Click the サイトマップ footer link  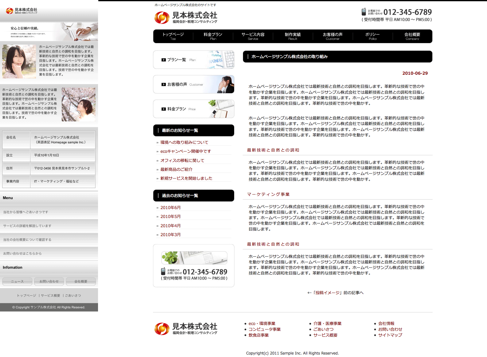click(390, 335)
